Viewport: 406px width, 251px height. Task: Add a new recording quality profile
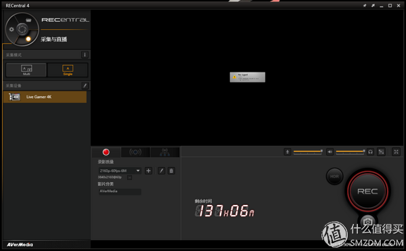148,170
